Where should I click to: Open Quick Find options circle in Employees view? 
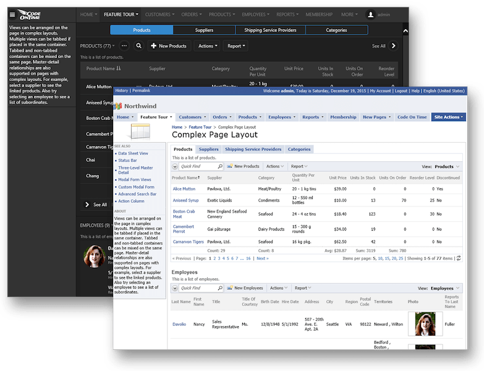tap(175, 288)
